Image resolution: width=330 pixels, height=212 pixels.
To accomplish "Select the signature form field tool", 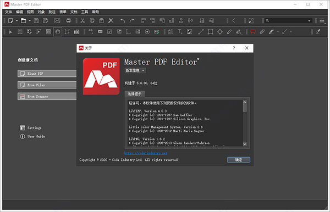I will point(157,32).
